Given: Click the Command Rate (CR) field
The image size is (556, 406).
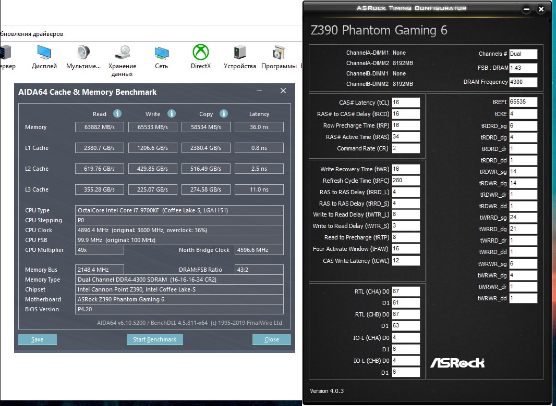Looking at the screenshot, I should 406,148.
